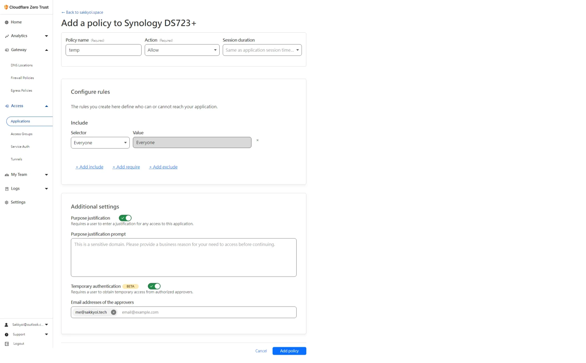The width and height of the screenshot is (586, 363).
Task: Click + Add exclude link
Action: click(x=163, y=167)
